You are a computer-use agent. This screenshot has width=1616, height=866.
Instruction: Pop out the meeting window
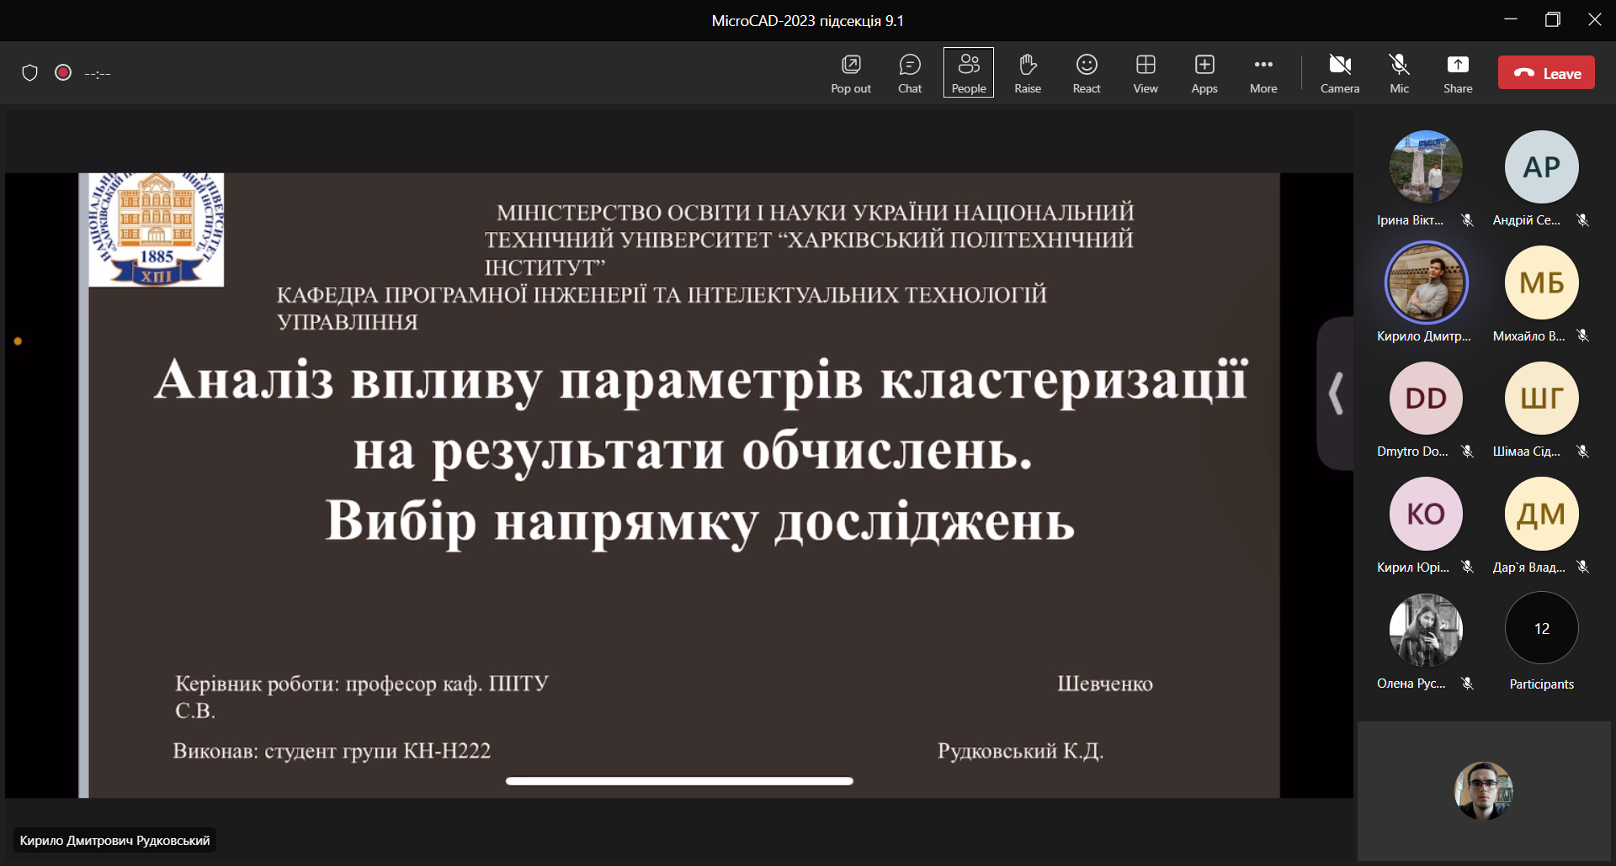coord(850,73)
